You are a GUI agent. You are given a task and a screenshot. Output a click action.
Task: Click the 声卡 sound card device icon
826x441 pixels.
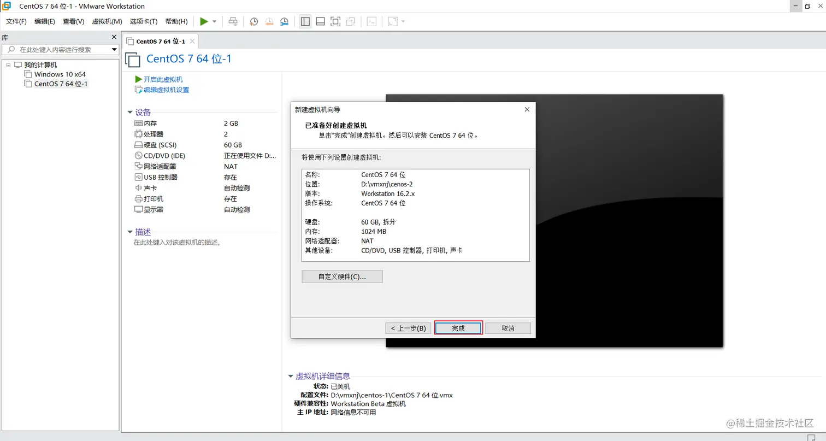[x=138, y=187]
